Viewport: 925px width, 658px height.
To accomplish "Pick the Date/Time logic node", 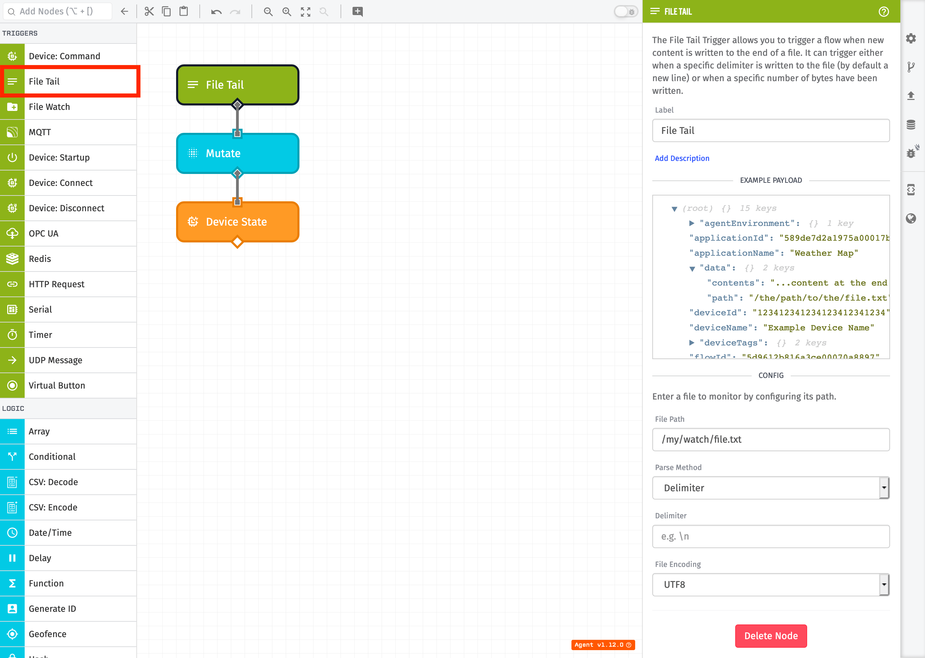I will 68,533.
